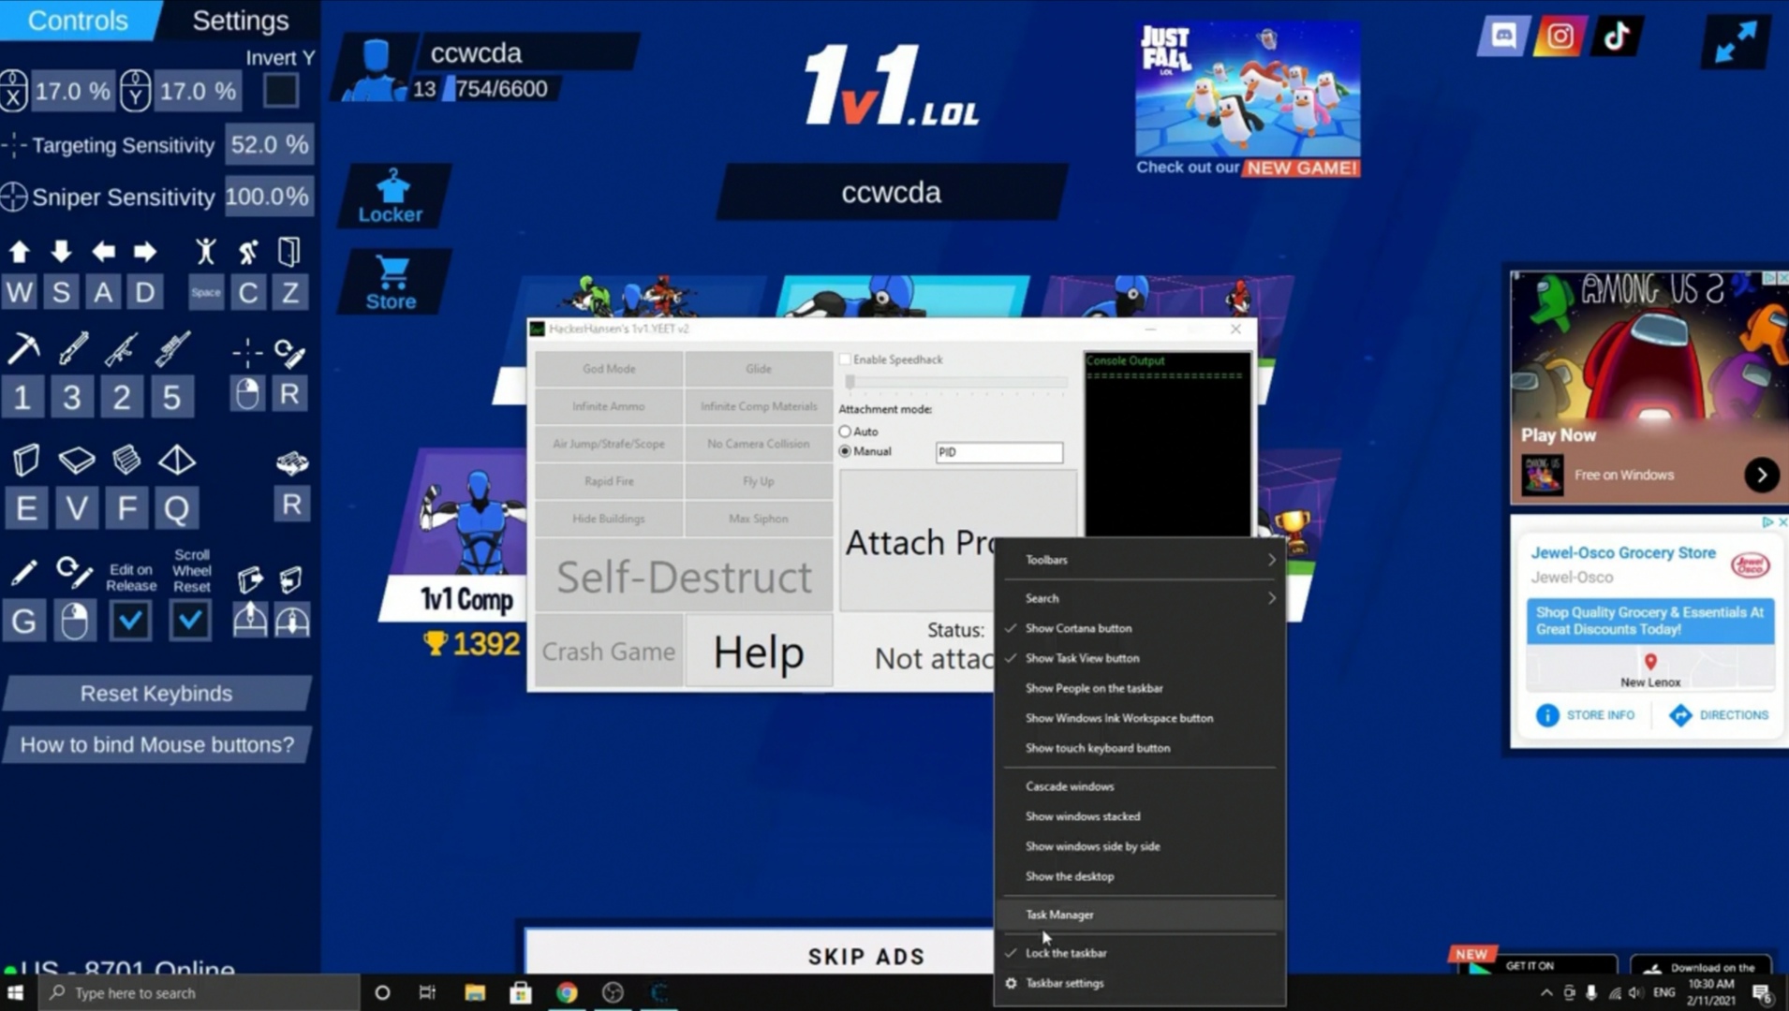The width and height of the screenshot is (1789, 1011).
Task: Click the S move-backward keybind
Action: pyautogui.click(x=61, y=292)
